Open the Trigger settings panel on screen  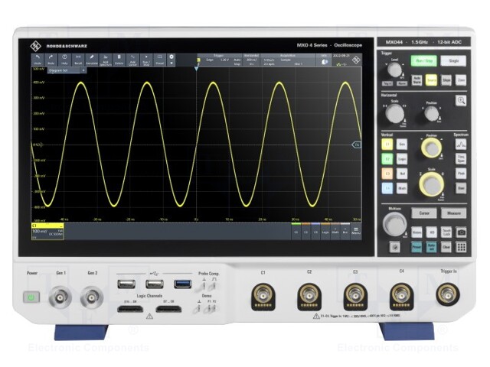coord(218,60)
